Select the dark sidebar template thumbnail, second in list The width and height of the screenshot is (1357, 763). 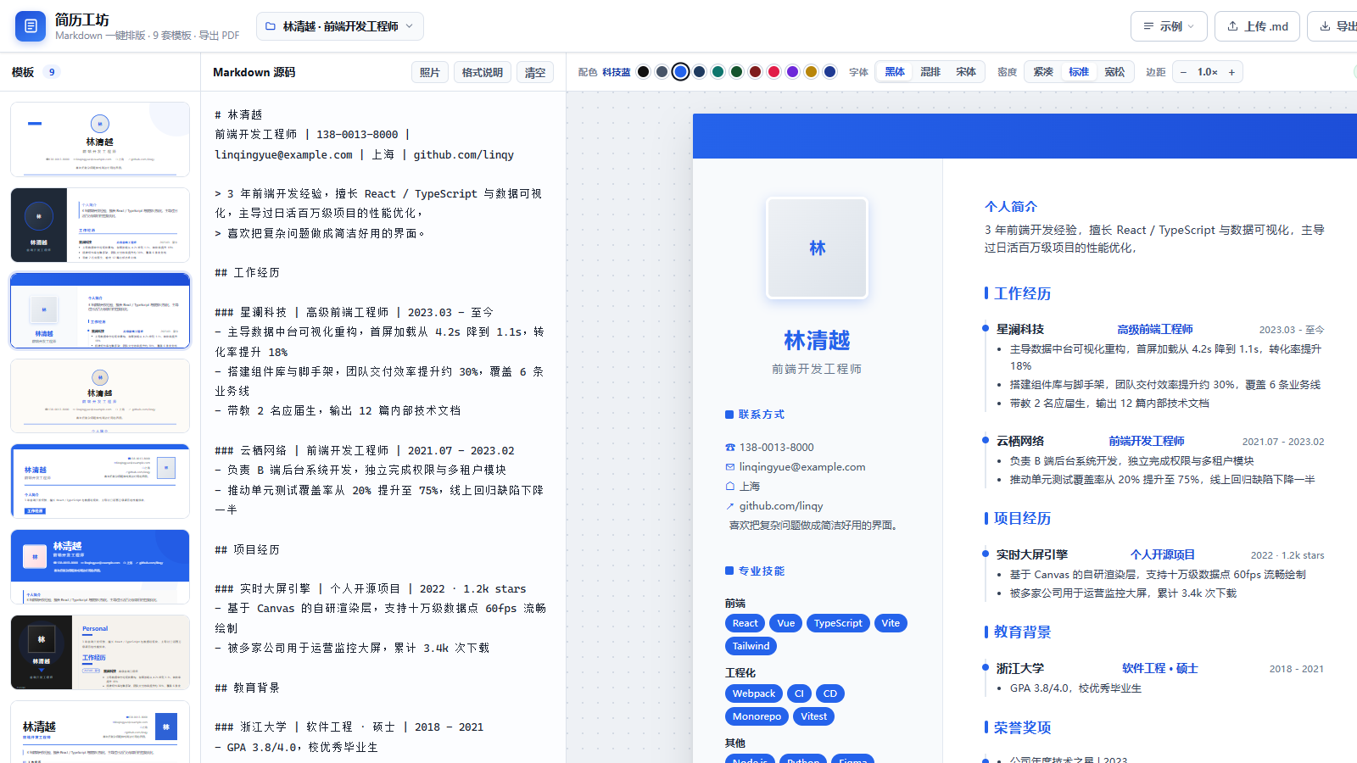click(100, 225)
